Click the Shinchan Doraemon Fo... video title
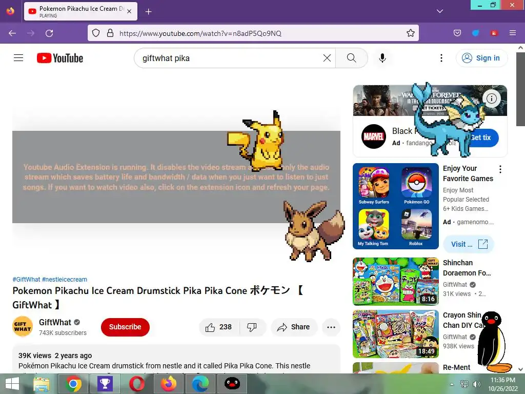This screenshot has height=394, width=525. tap(467, 268)
